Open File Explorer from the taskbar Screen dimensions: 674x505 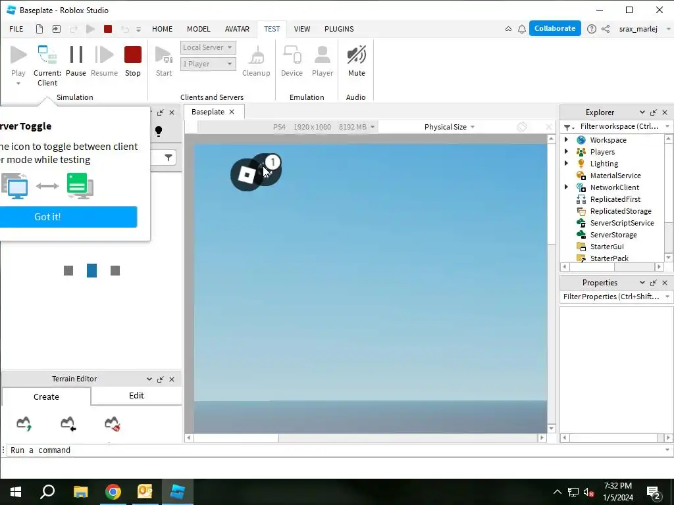80,492
